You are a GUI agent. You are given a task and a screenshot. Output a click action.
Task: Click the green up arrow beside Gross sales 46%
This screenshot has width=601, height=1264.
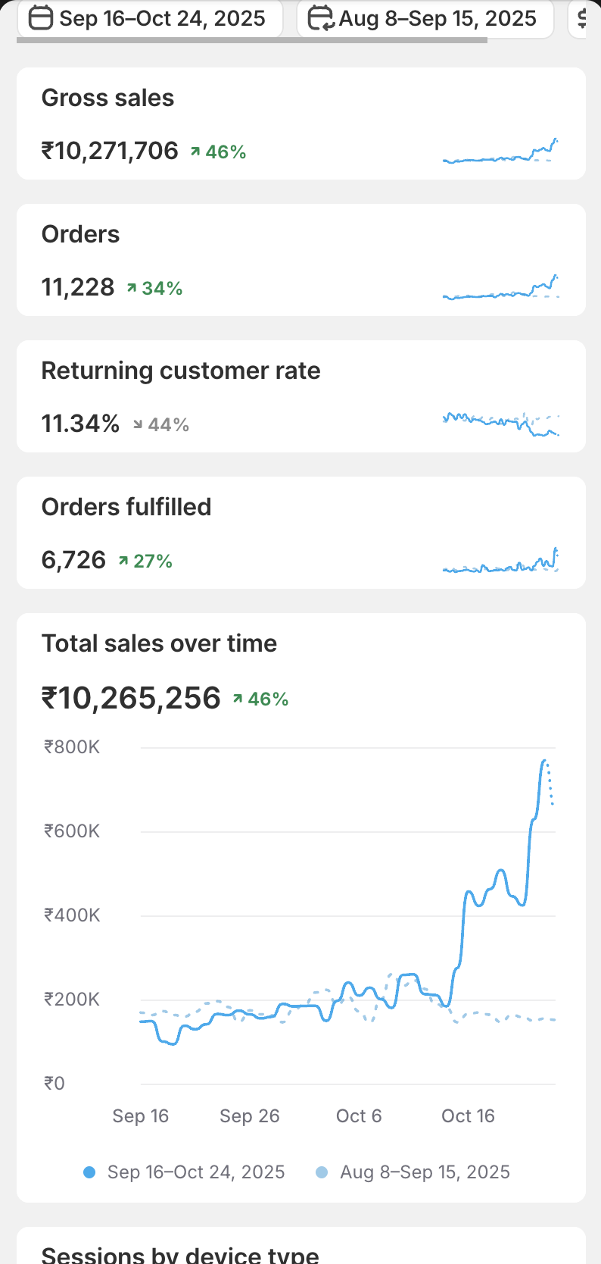[x=195, y=152]
